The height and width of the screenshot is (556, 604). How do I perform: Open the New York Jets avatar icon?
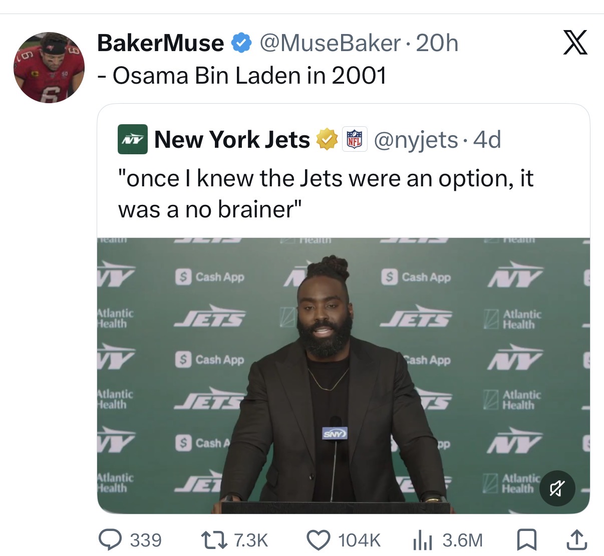132,139
